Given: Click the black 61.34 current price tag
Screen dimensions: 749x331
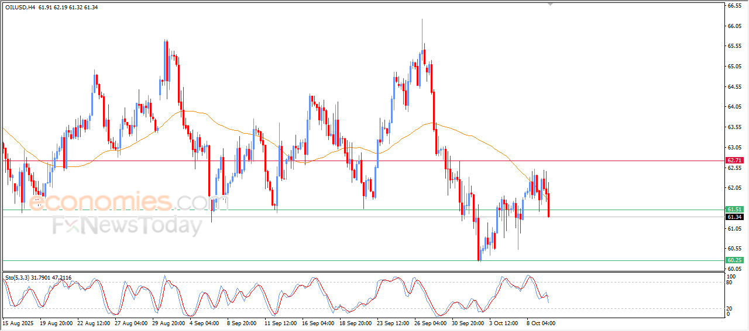Looking at the screenshot, I should point(734,217).
